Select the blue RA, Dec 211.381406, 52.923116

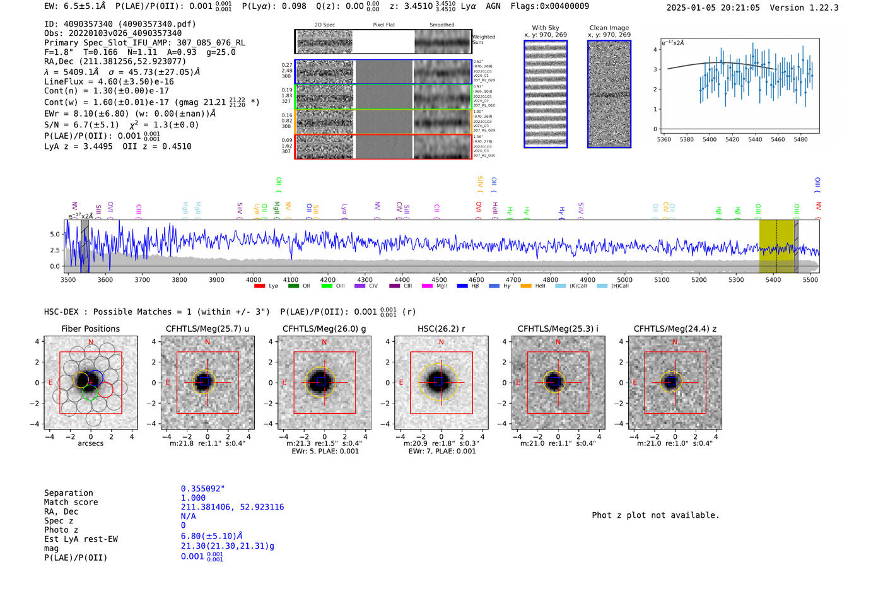point(233,507)
